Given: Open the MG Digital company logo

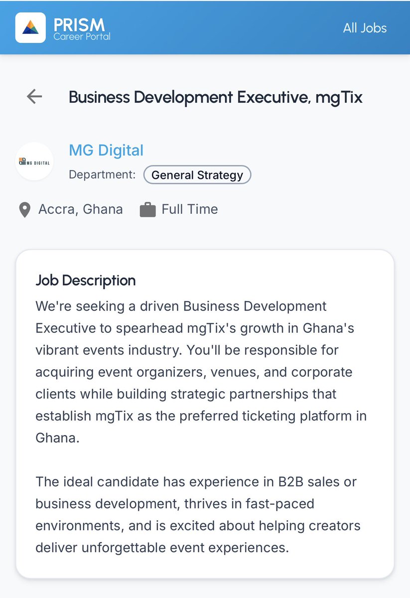Looking at the screenshot, I should [x=34, y=161].
